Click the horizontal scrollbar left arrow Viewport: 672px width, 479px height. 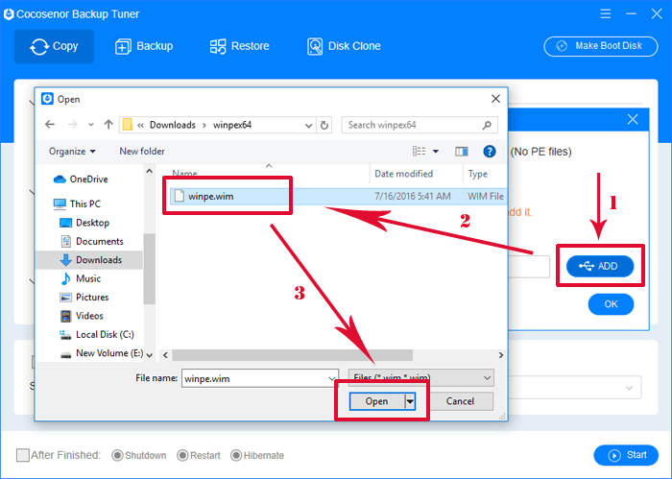[165, 355]
